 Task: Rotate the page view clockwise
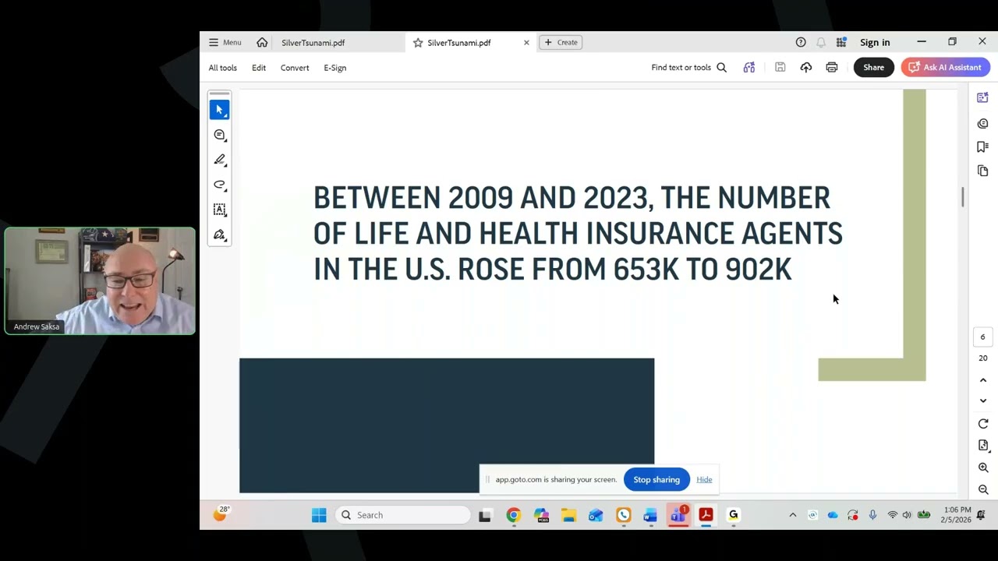pos(982,424)
